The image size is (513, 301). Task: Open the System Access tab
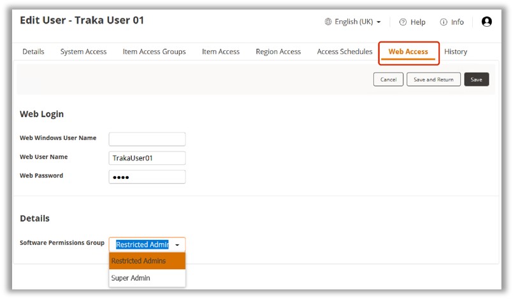pyautogui.click(x=83, y=52)
